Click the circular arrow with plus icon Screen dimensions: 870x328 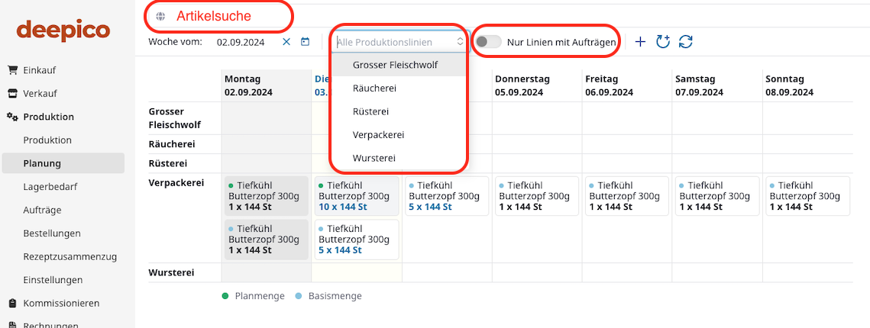pos(663,42)
